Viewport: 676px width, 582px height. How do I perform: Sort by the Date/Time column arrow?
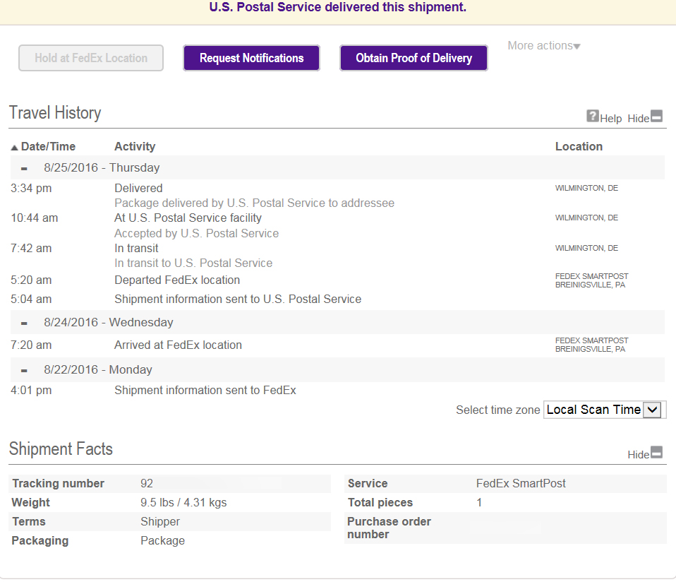click(x=14, y=148)
